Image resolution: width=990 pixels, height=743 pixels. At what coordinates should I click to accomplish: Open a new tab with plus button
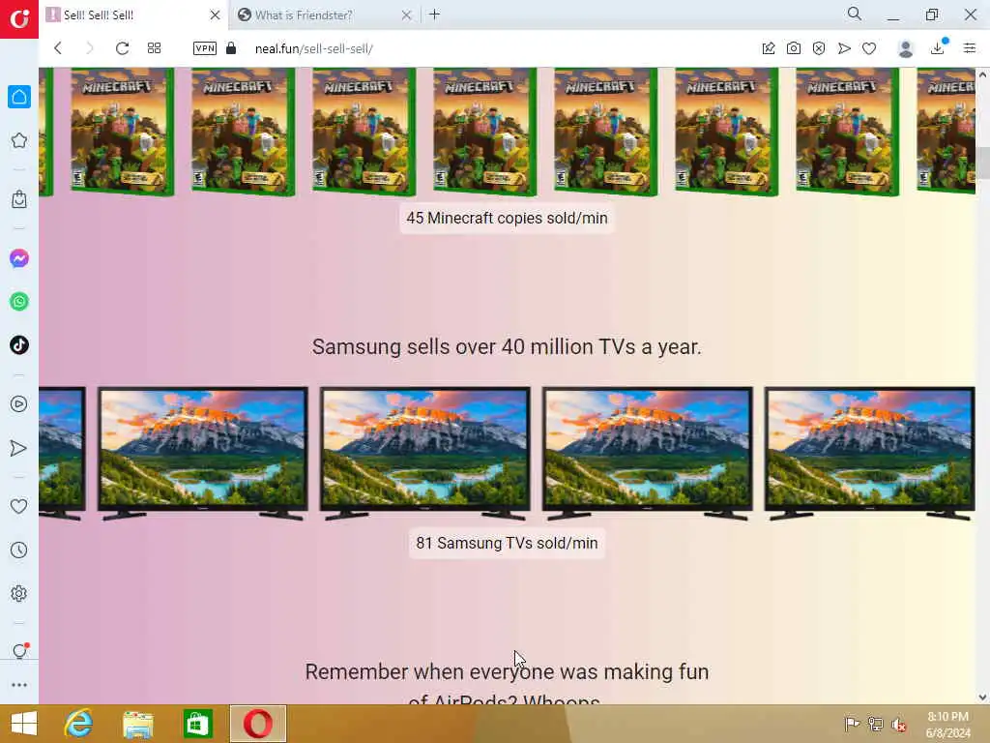pos(434,15)
